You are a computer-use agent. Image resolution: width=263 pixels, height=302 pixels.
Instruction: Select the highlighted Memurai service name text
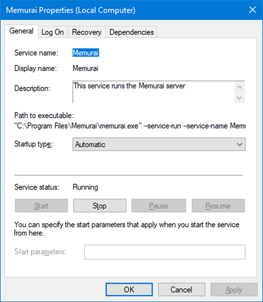pos(86,53)
